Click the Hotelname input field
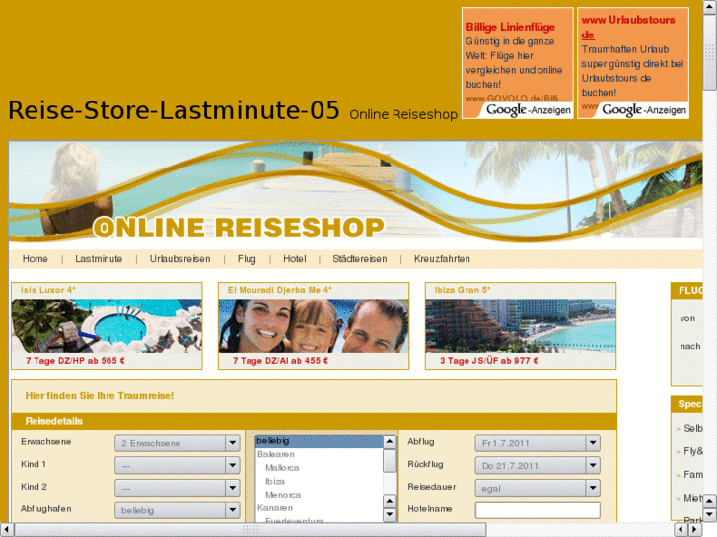 pyautogui.click(x=538, y=510)
